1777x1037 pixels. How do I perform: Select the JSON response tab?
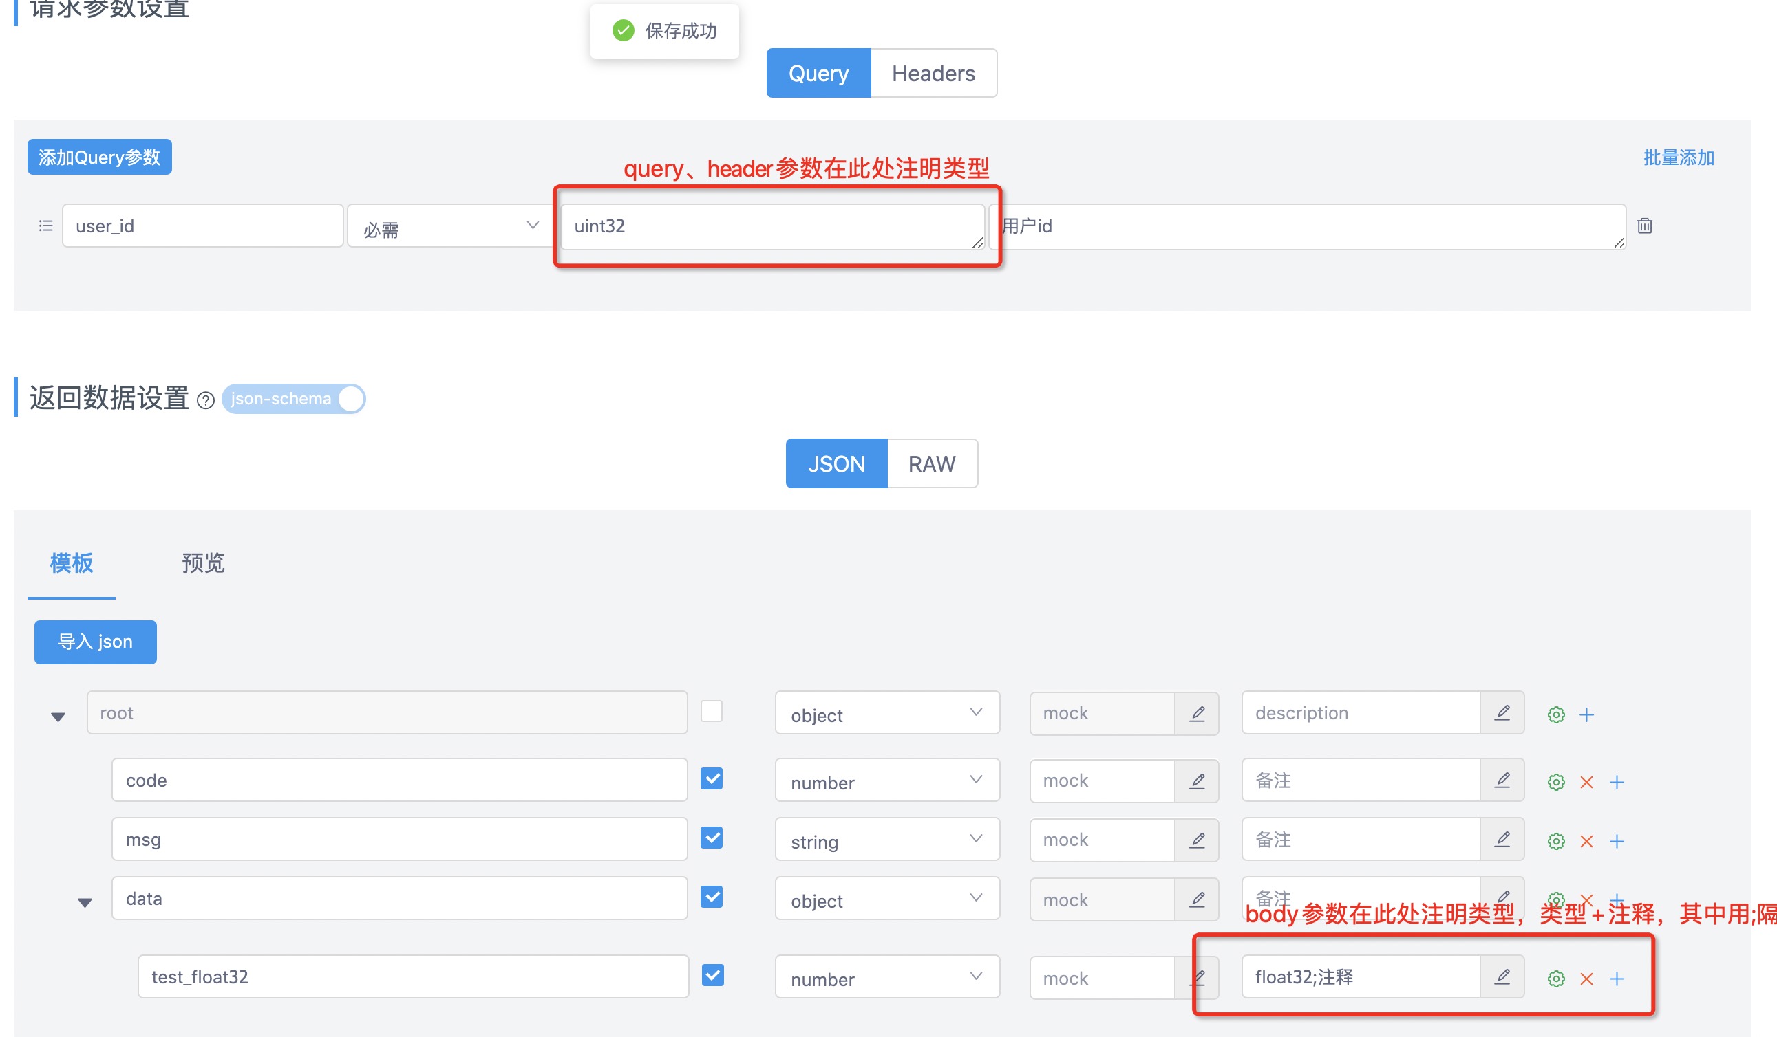click(x=836, y=464)
